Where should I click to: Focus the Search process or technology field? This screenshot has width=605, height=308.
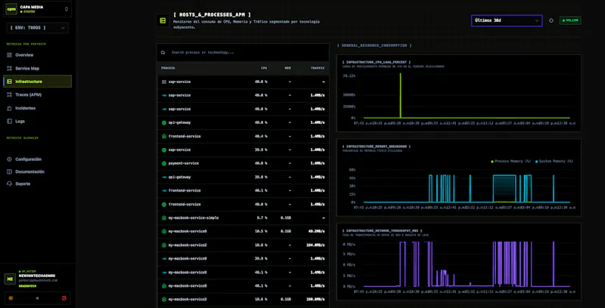(x=243, y=52)
